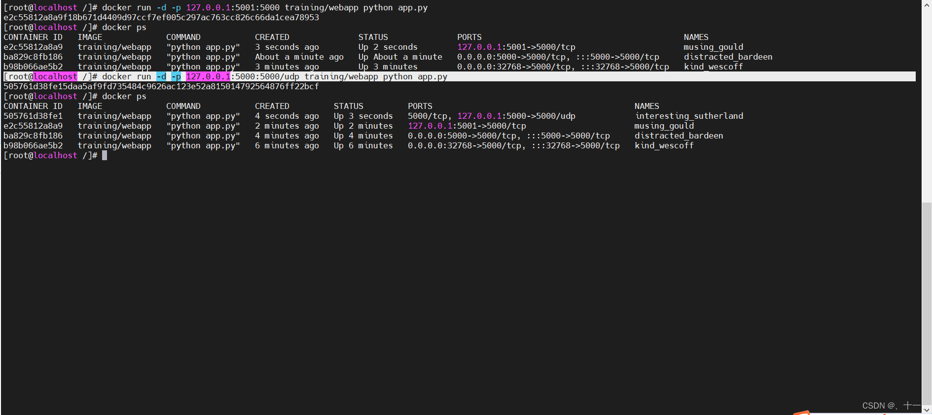Click the NAMES header in the second table

point(647,106)
